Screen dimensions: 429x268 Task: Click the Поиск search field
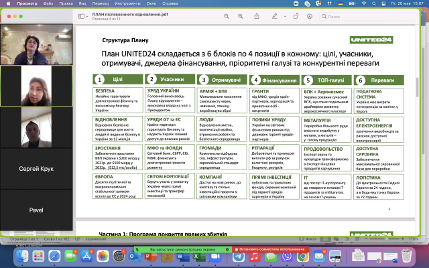click(367, 17)
